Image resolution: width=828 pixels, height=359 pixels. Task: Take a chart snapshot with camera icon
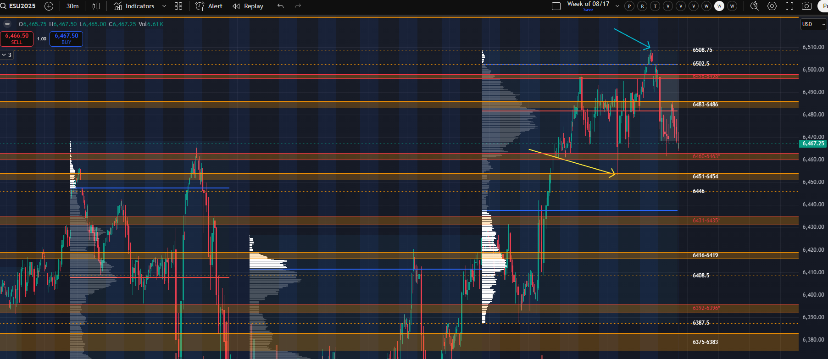point(806,6)
